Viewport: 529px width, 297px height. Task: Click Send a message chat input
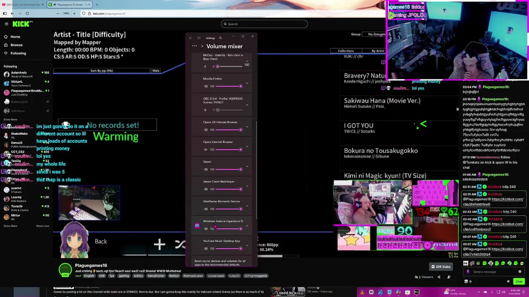point(494,272)
